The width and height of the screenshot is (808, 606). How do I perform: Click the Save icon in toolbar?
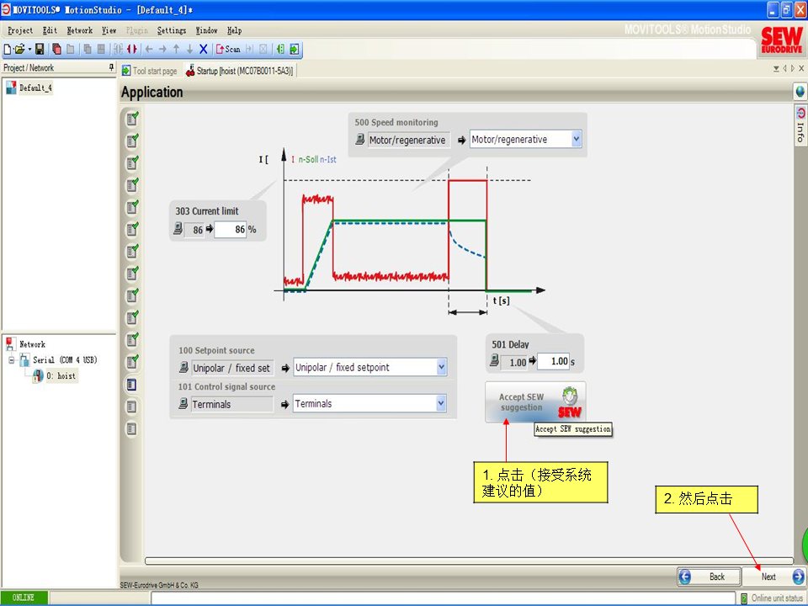pyautogui.click(x=40, y=50)
